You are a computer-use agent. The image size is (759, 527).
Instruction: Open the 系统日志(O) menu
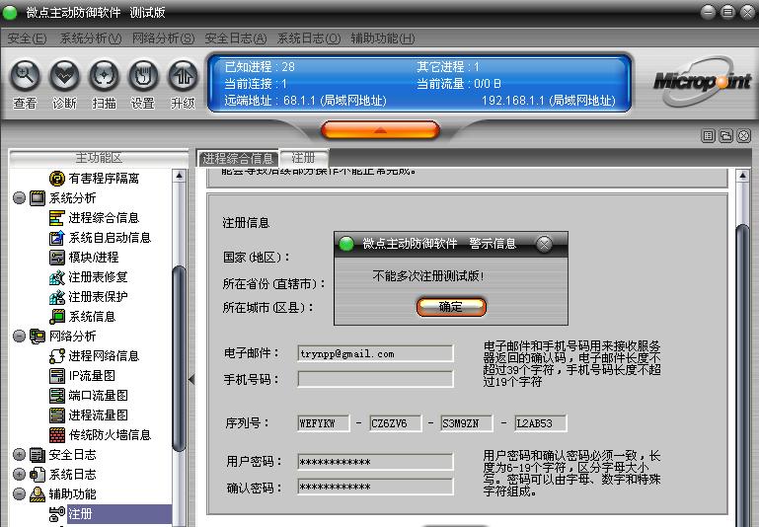click(309, 38)
